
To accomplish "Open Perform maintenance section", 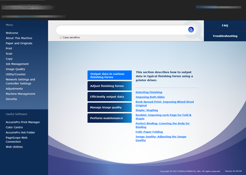I will 109,118.
